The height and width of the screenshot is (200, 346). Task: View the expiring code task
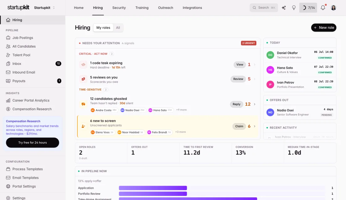click(x=240, y=64)
